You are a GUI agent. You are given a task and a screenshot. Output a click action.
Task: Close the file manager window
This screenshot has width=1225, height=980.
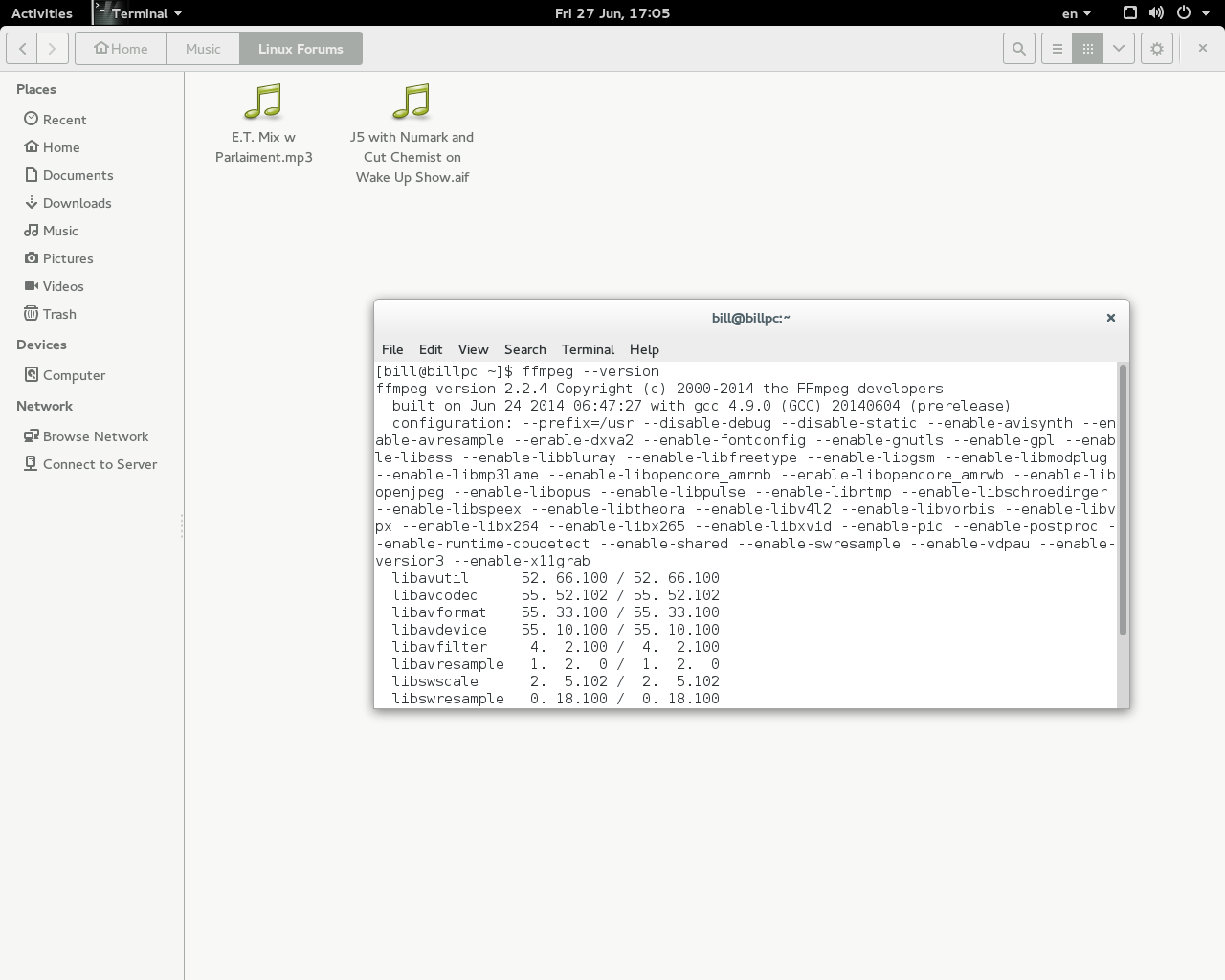[x=1203, y=48]
